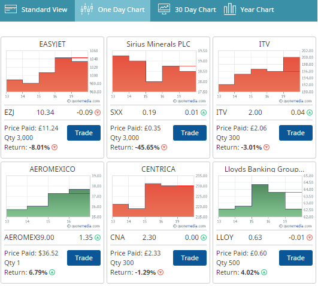Screen dimensions: 318x286
Task: Click Trade button for Lloyds Banking Group
Action: [x=296, y=258]
